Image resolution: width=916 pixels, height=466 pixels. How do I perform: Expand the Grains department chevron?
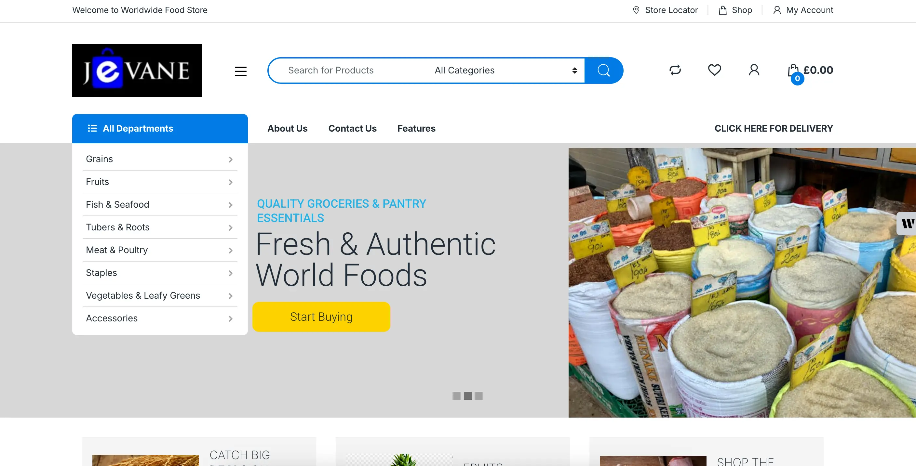(230, 160)
